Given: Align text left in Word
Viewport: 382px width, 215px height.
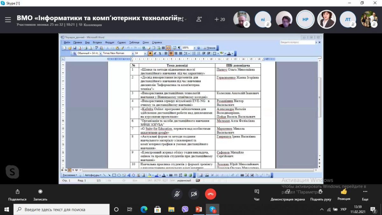Looking at the screenshot, I should (166, 53).
